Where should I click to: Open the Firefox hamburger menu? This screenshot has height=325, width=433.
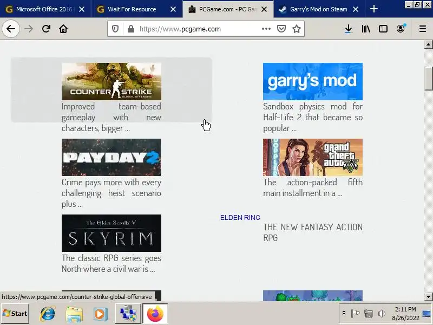pyautogui.click(x=423, y=29)
